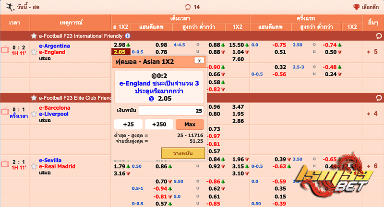Select 3.16 draw odds for e-Sevilla match
This screenshot has height=207, width=384.
(120, 173)
